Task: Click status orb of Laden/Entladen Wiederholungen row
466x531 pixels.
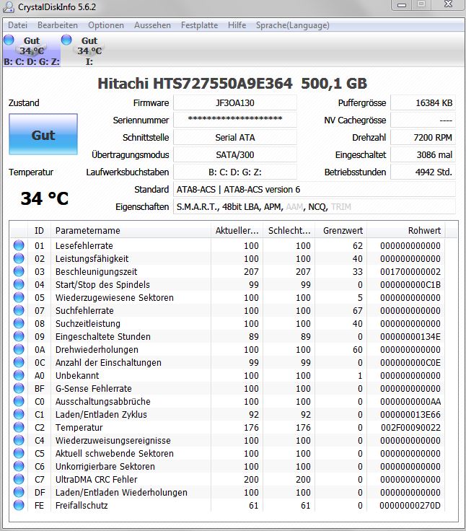Action: [x=19, y=492]
